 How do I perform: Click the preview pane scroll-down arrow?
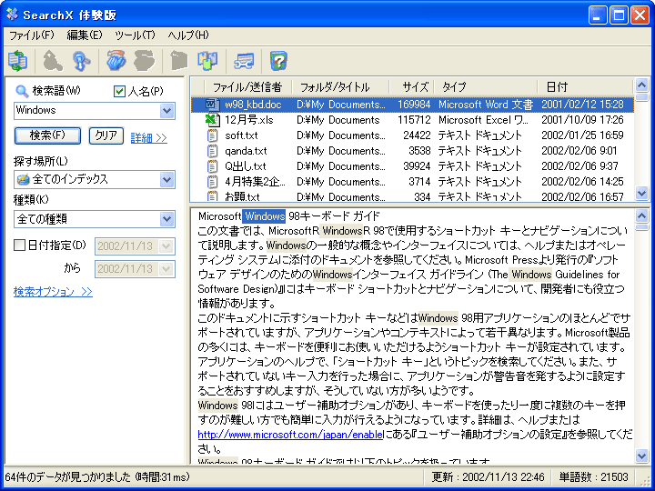coord(642,456)
